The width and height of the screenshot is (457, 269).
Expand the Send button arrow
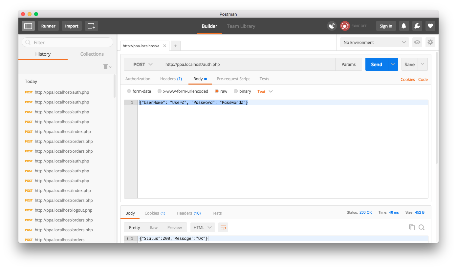393,65
